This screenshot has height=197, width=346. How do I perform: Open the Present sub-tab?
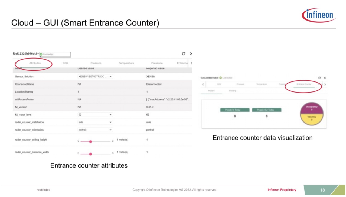211,91
